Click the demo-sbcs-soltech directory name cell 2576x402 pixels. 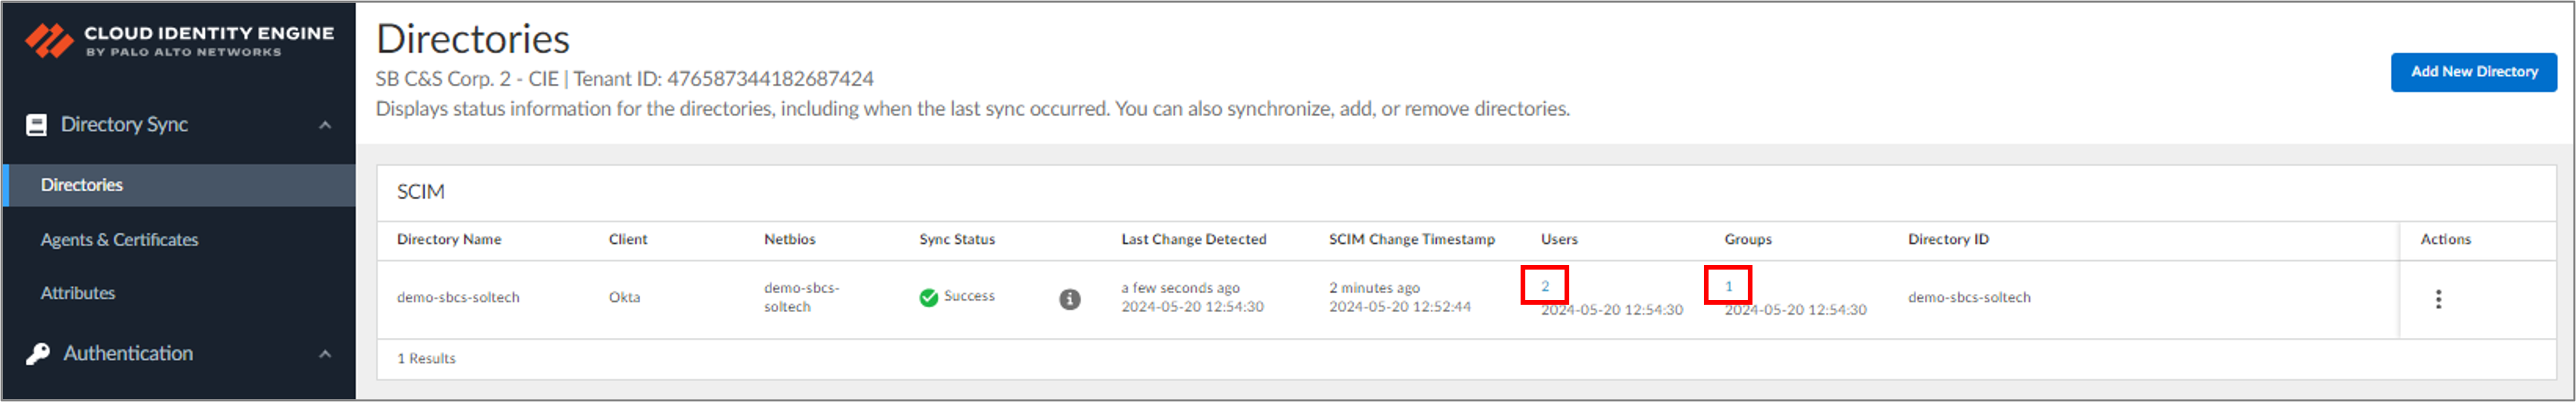(x=458, y=297)
